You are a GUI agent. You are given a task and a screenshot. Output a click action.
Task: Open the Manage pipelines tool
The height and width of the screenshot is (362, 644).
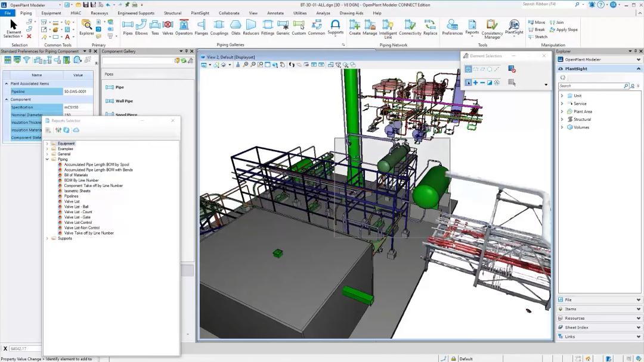pyautogui.click(x=370, y=27)
